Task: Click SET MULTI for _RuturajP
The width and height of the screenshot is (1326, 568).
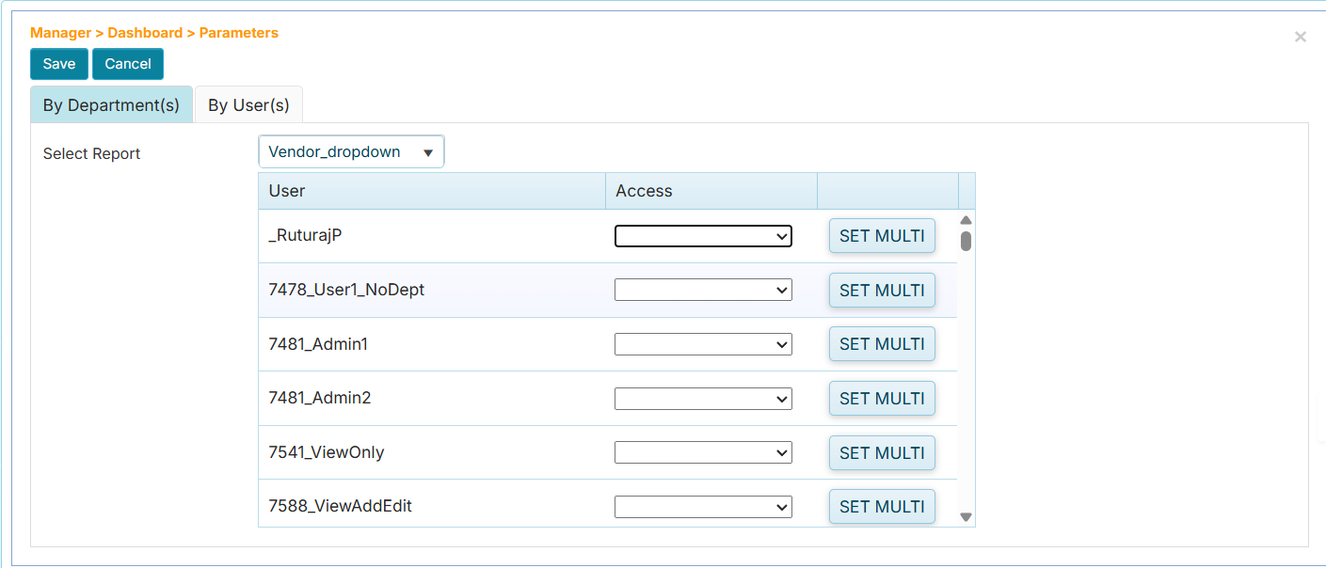Action: pos(881,236)
